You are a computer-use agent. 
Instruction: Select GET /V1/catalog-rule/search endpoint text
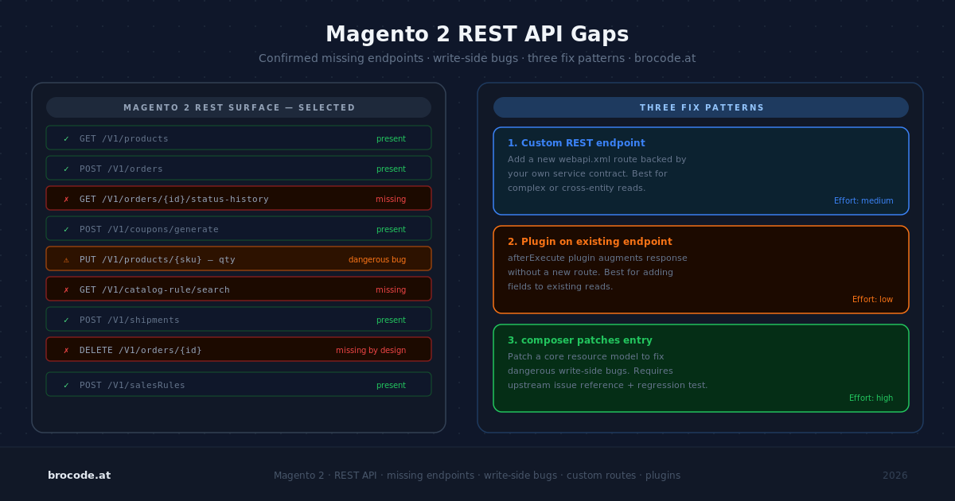(x=154, y=289)
